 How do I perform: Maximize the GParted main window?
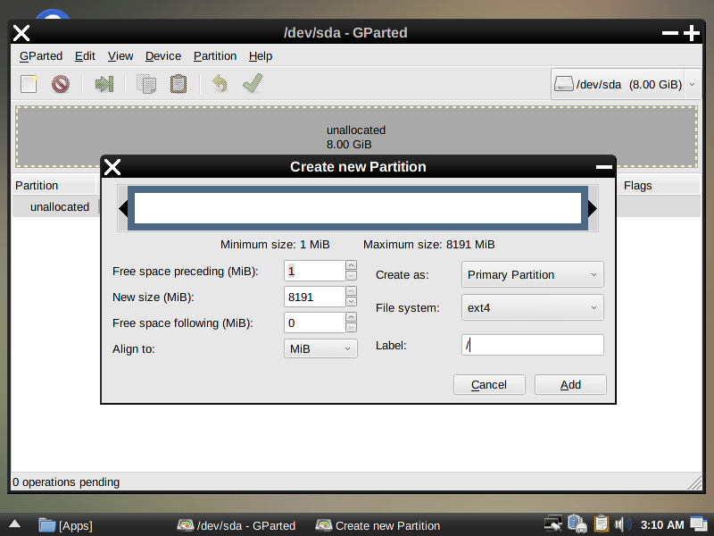pos(692,33)
